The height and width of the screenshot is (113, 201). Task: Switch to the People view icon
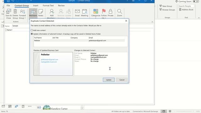point(16,106)
